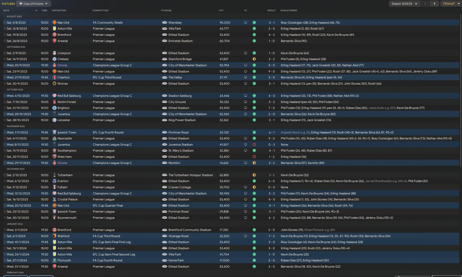The height and width of the screenshot is (277, 462).
Task: Tick the selection circle for Sat, 9/12/2023 fixture
Action: coord(5,187)
